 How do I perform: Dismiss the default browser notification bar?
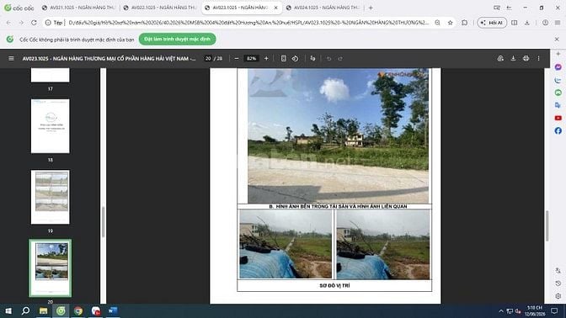[x=557, y=39]
